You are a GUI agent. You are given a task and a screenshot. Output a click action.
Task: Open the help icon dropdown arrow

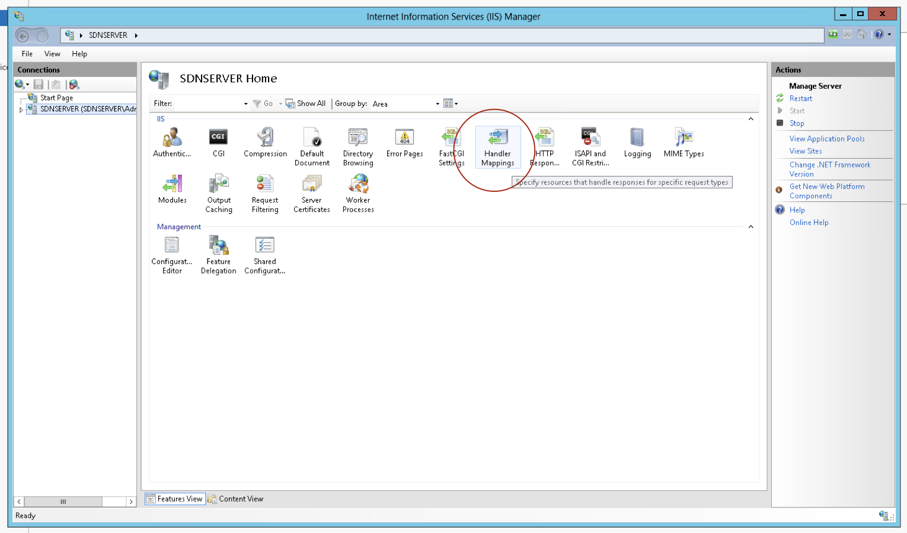889,34
